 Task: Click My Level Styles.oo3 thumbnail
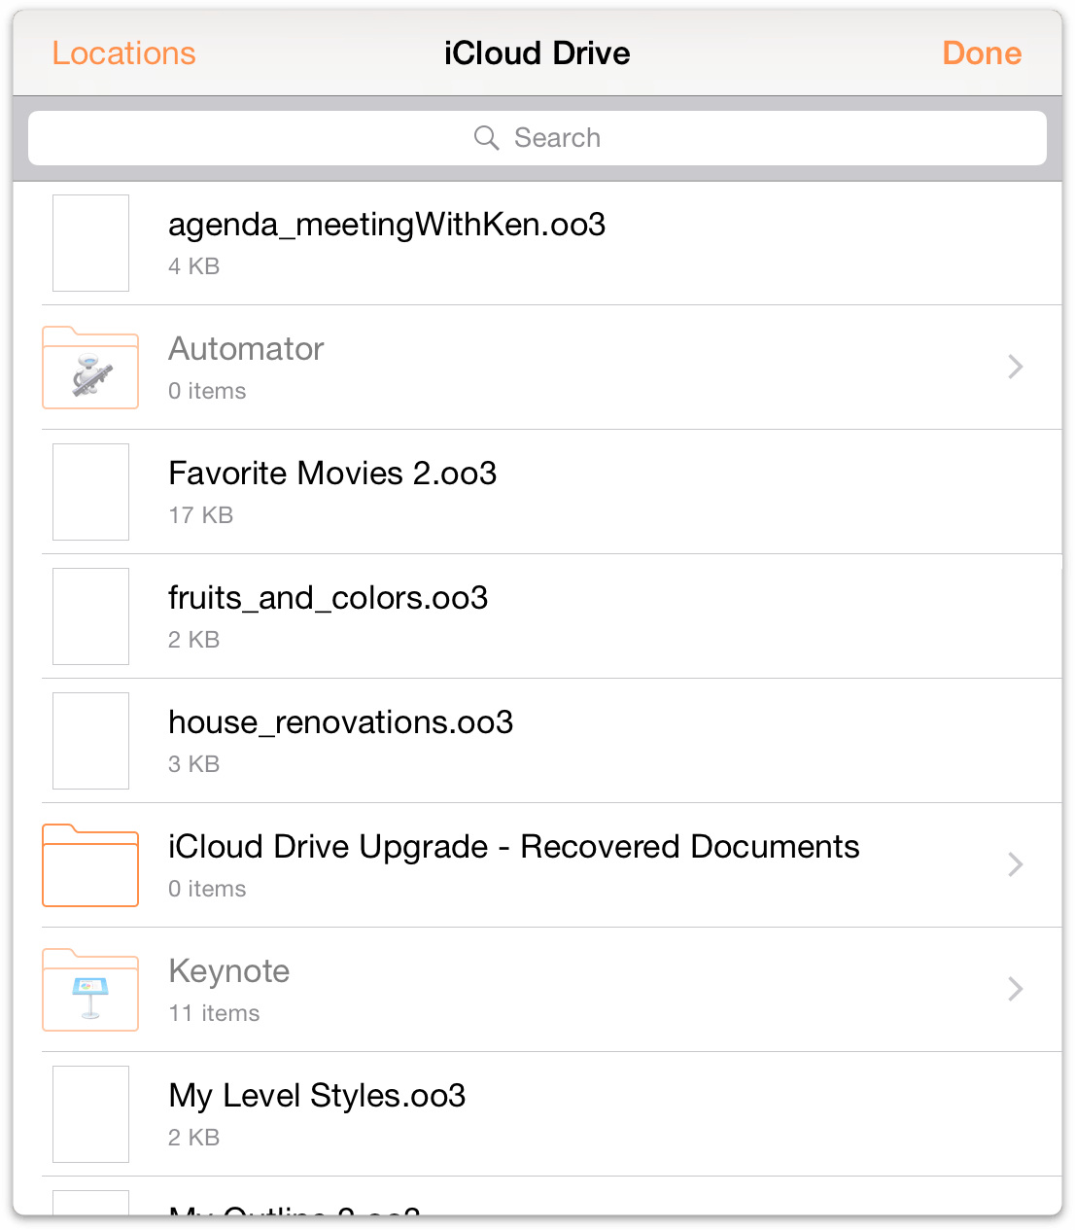point(90,1114)
